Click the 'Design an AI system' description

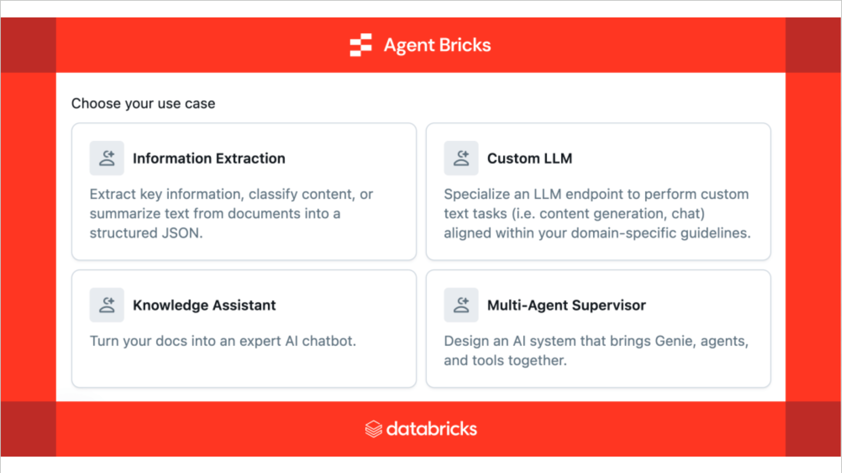[596, 341]
